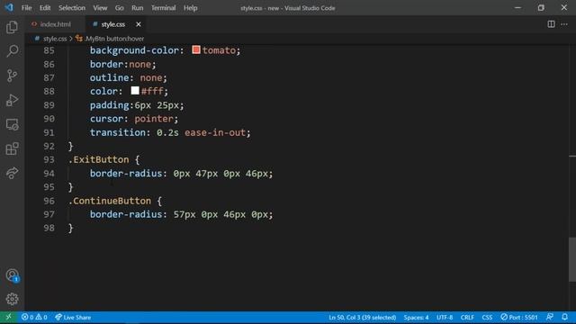Click the Live Share status bar button
The image size is (576, 324).
(73, 317)
